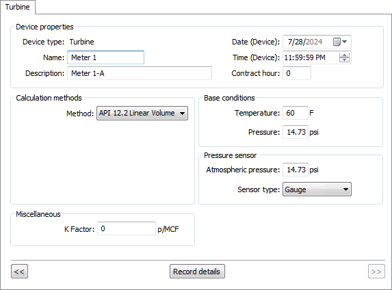
Task: Click the Miscellaneous group label
Action: [38, 214]
